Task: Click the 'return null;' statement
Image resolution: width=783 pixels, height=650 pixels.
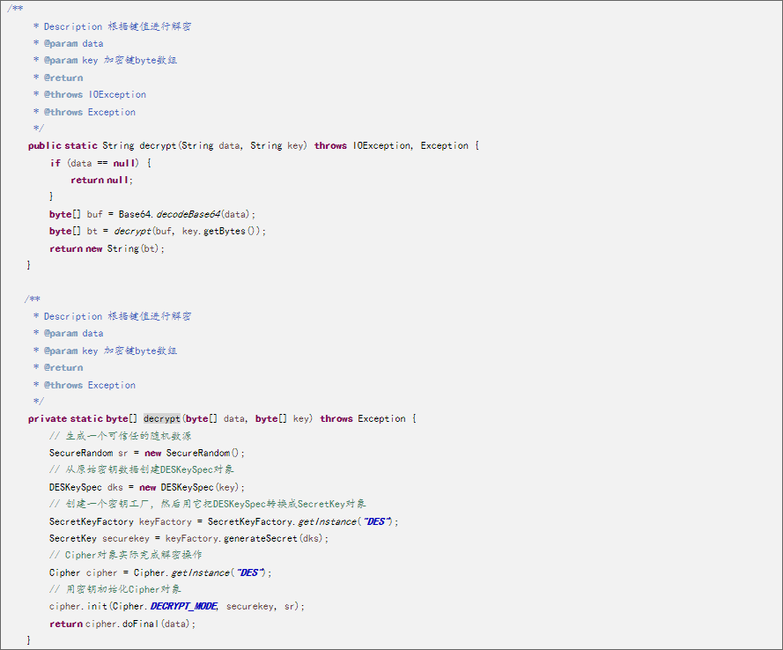Action: [101, 180]
